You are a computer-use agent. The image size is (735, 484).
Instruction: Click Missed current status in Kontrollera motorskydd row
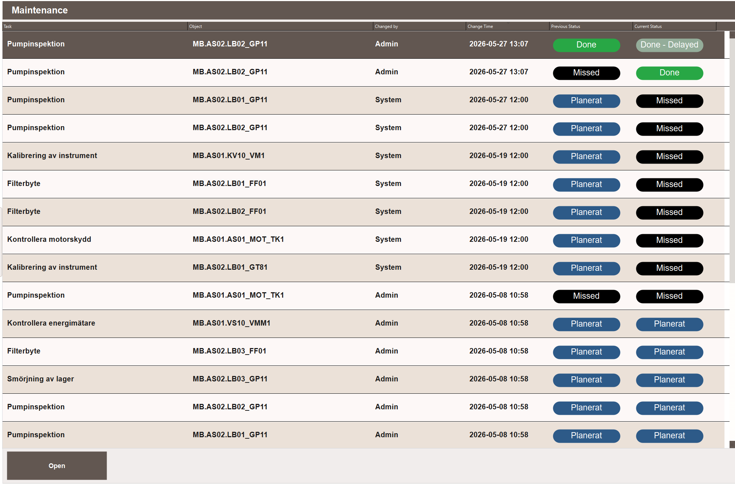click(669, 240)
